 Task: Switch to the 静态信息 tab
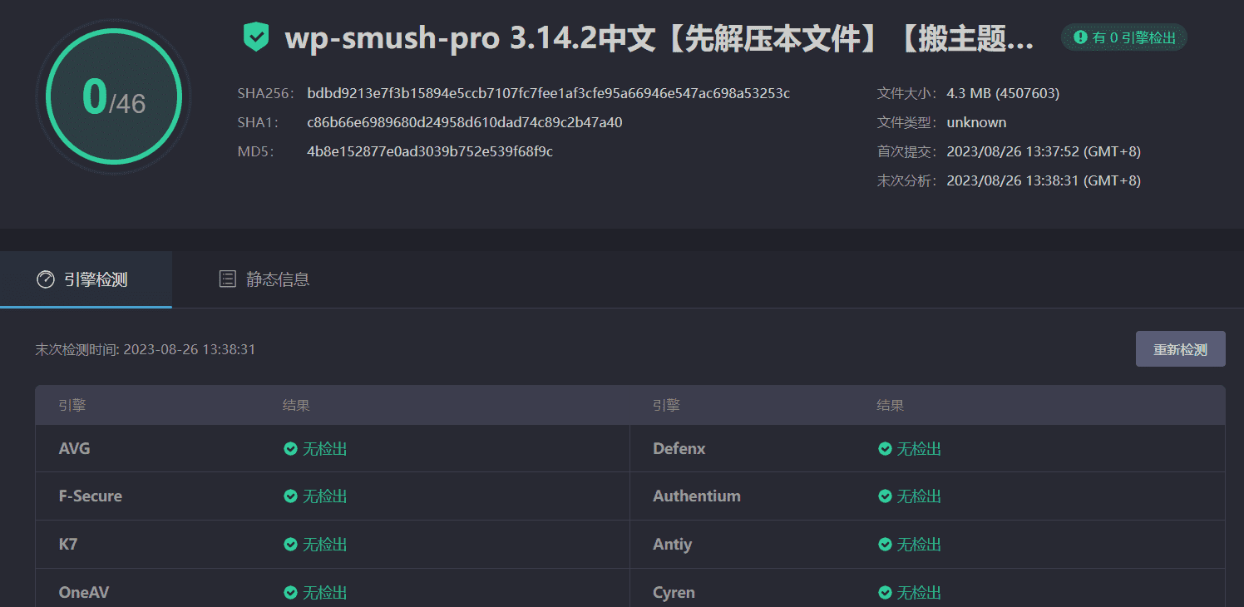[x=264, y=279]
